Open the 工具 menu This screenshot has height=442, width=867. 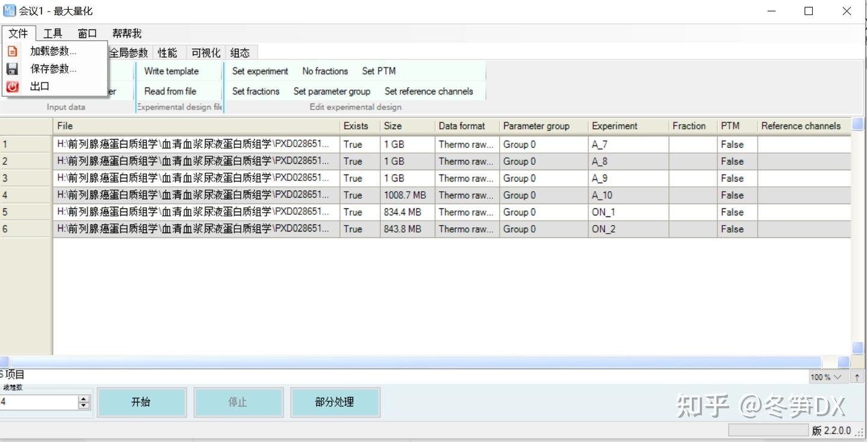[53, 33]
